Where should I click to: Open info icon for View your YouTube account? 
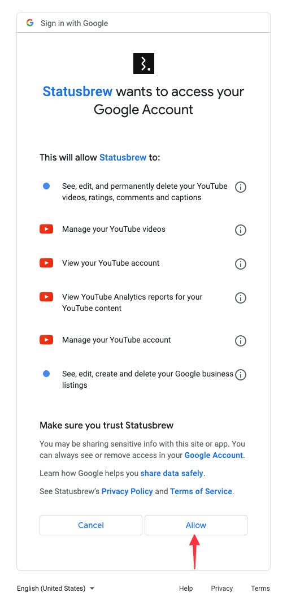[241, 264]
